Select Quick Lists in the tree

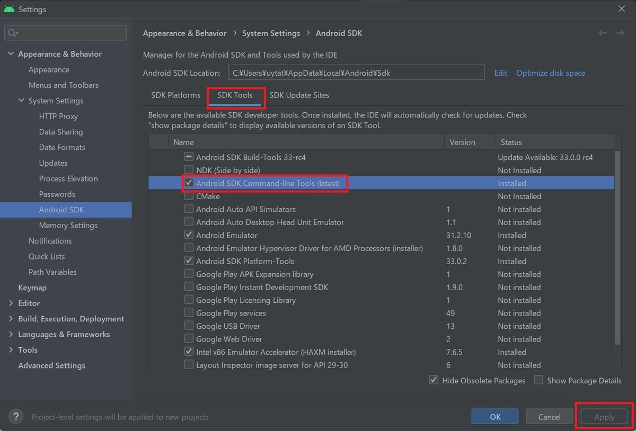[x=47, y=256]
